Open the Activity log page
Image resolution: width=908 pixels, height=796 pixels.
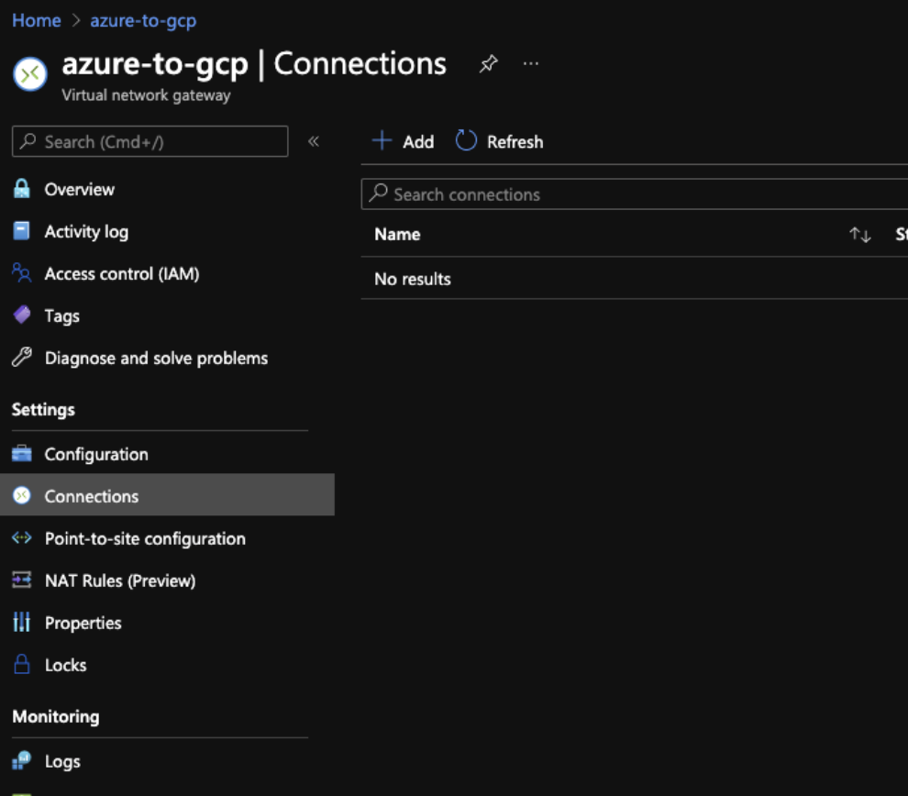[86, 232]
